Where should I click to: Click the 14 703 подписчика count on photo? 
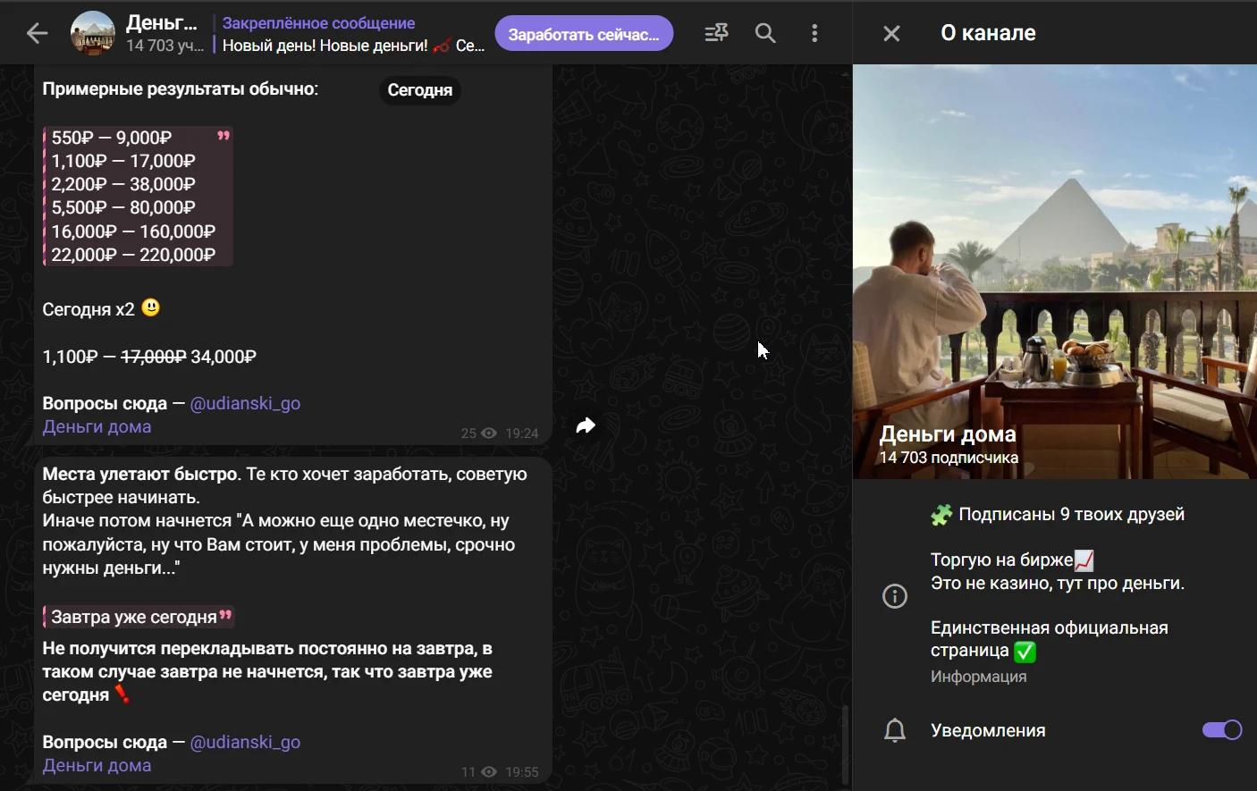pos(949,458)
